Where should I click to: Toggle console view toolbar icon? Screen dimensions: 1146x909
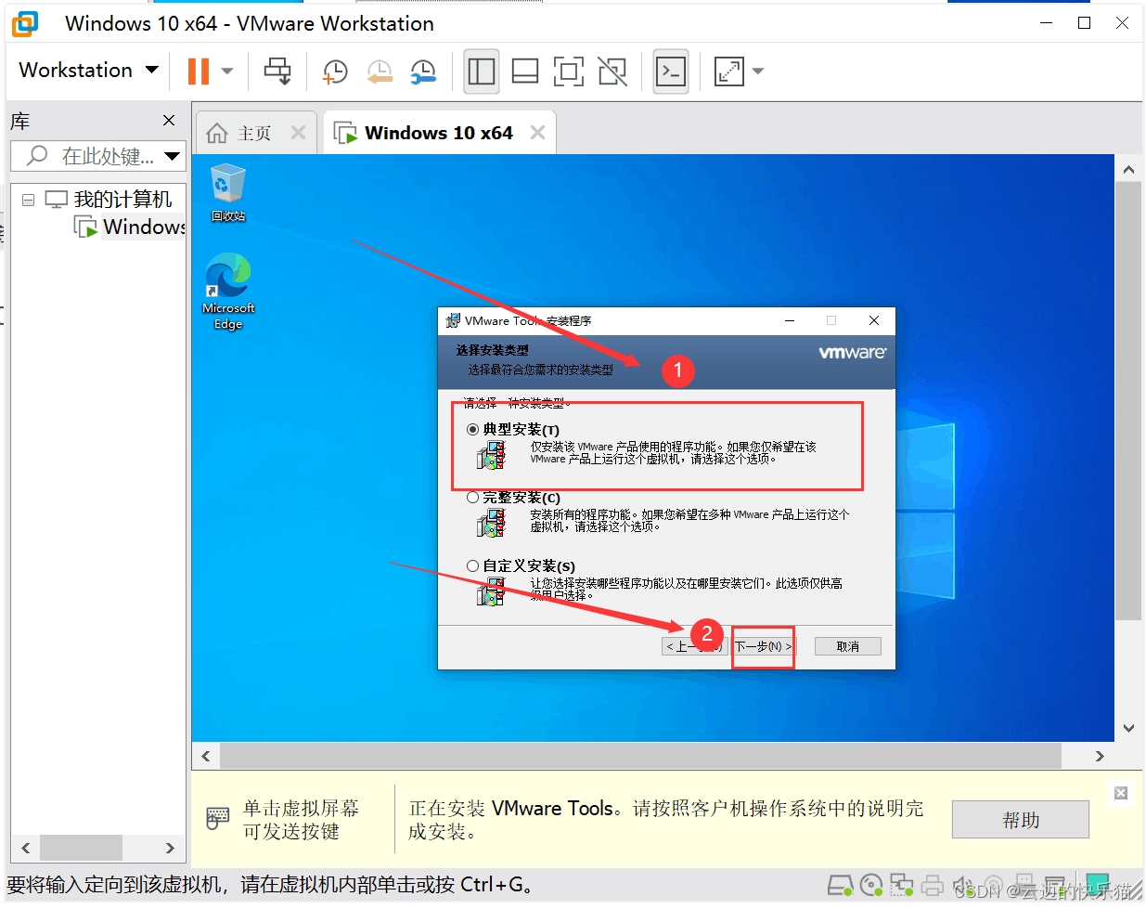pos(671,71)
